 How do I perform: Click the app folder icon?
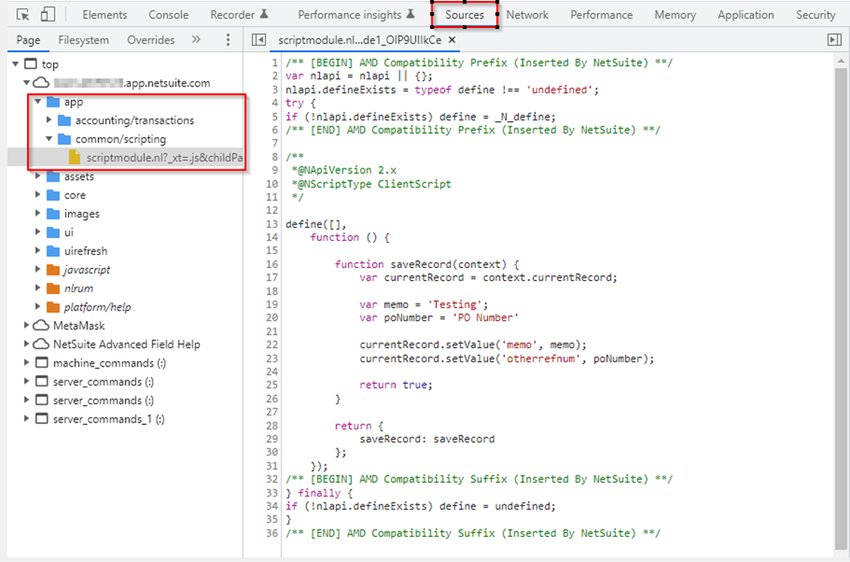tap(53, 101)
